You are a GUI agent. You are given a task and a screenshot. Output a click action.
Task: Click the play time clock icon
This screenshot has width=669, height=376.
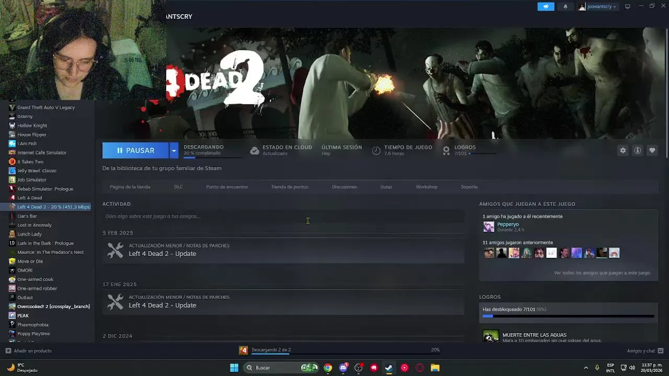(x=376, y=150)
